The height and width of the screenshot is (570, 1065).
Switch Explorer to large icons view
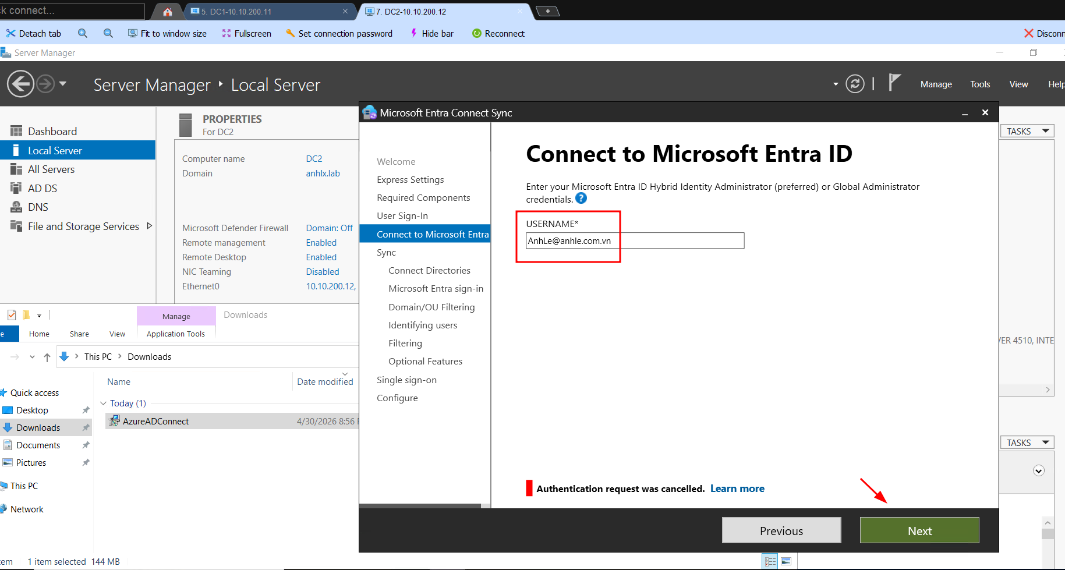[786, 562]
